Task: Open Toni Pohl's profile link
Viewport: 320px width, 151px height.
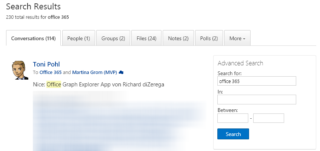Action: pyautogui.click(x=46, y=64)
